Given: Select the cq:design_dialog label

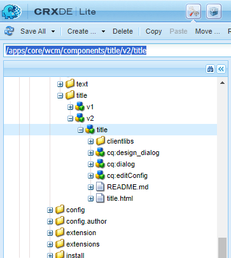Looking at the screenshot, I should (133, 153).
